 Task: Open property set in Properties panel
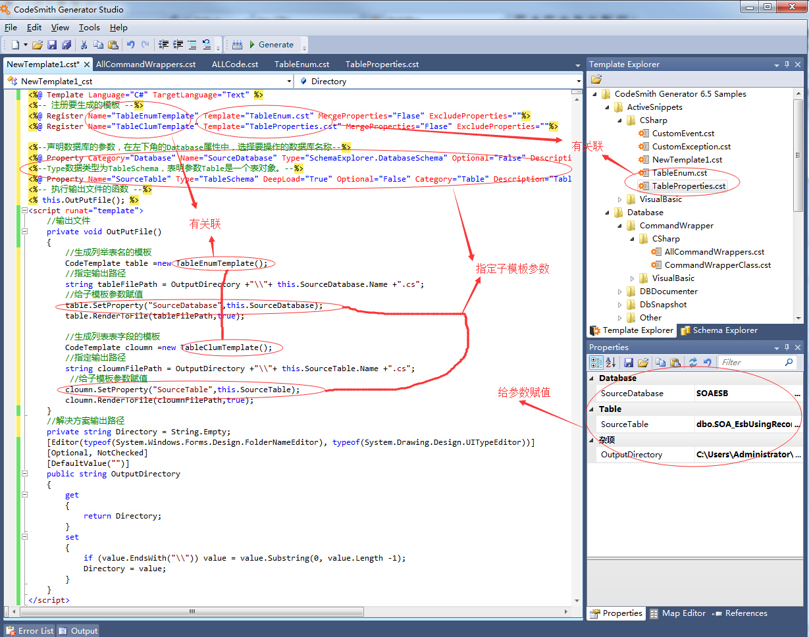643,363
